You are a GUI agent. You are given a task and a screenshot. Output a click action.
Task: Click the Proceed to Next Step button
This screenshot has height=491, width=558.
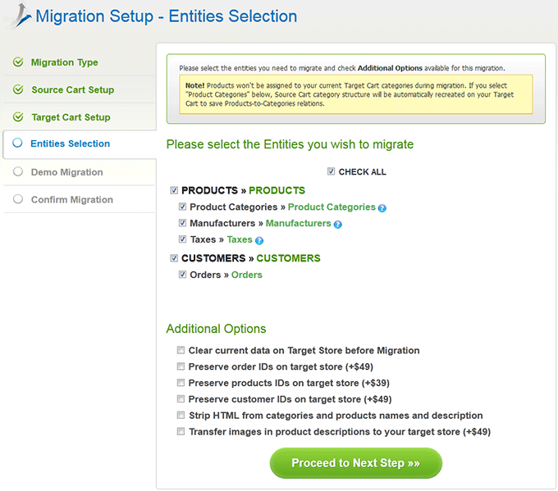coord(356,463)
